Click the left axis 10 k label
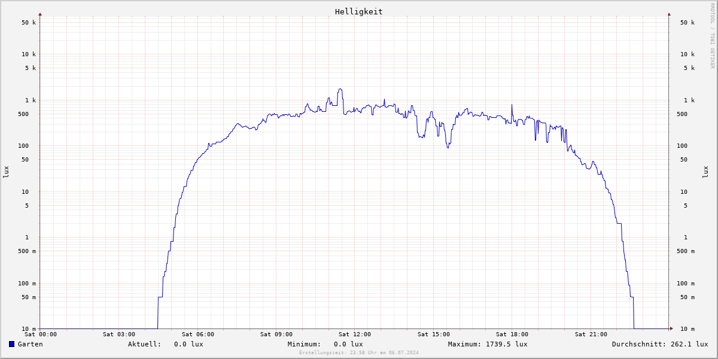The image size is (718, 359). click(29, 54)
